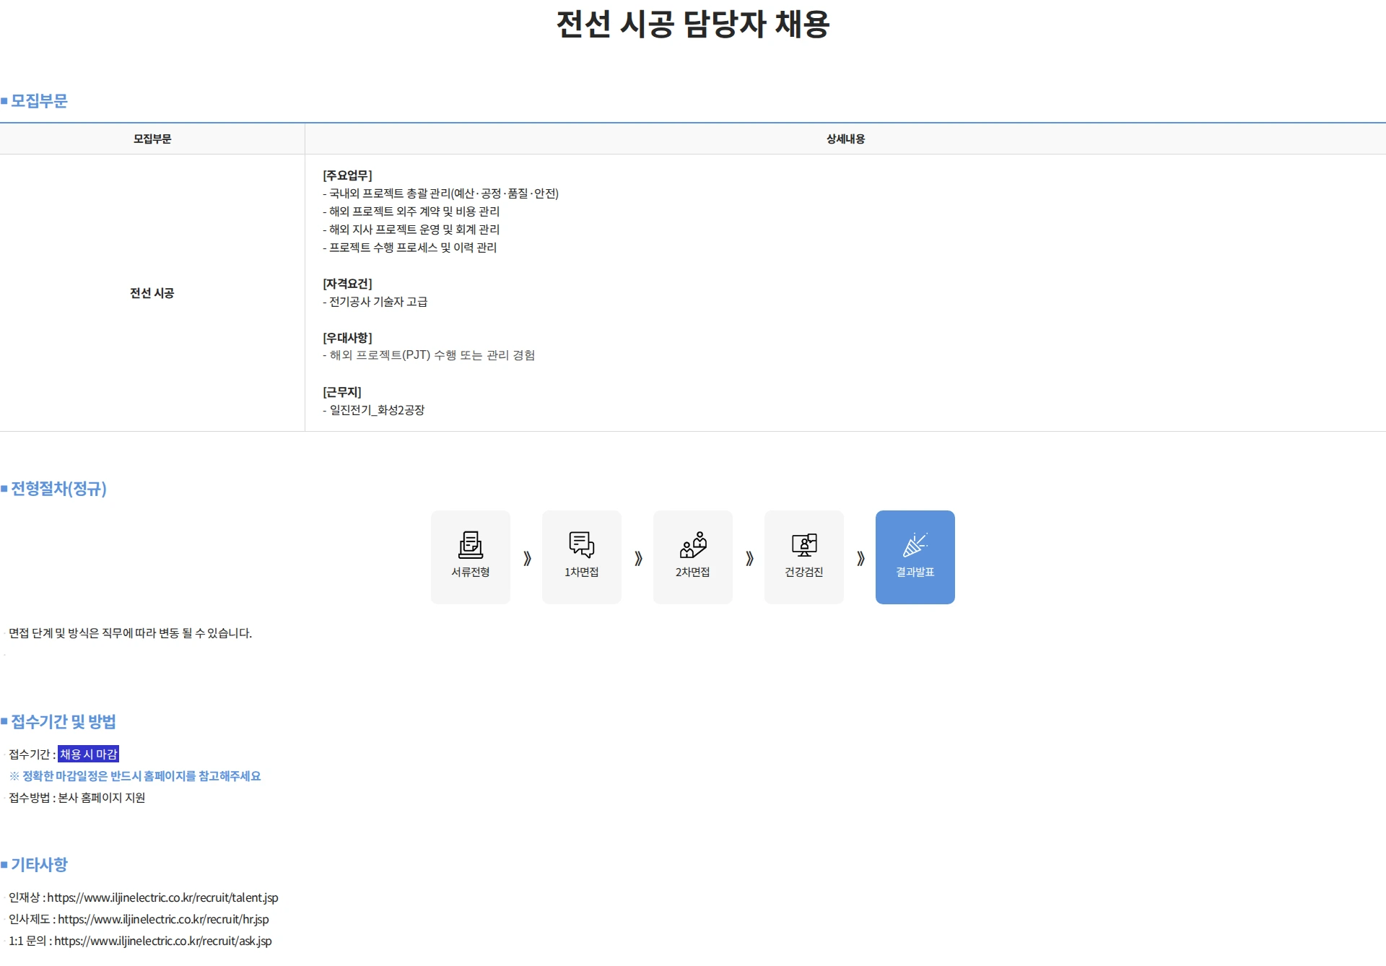
Task: Click the note 면접 단계 및 방식은 직무에 따라 변동
Action: (131, 633)
